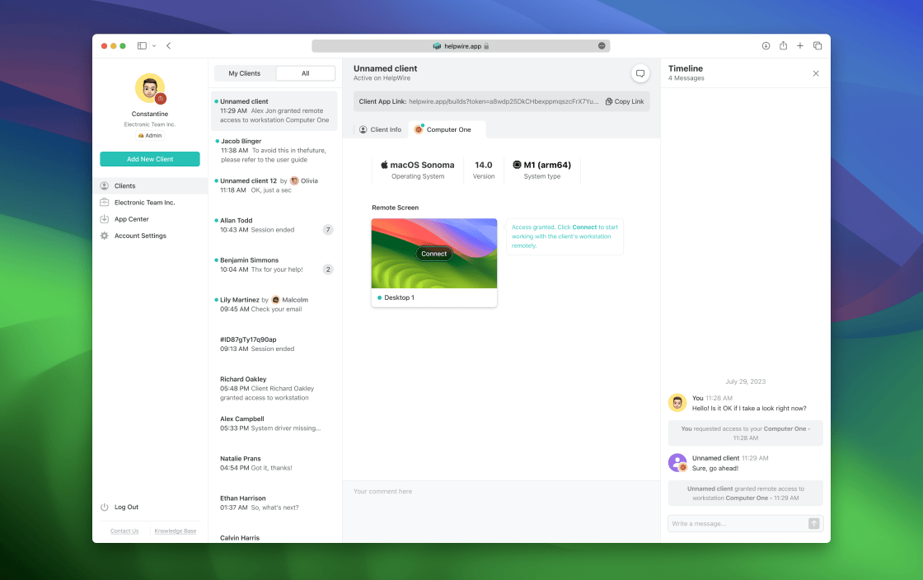Click the copy icon beside Copy Link
The image size is (923, 580).
pos(609,102)
